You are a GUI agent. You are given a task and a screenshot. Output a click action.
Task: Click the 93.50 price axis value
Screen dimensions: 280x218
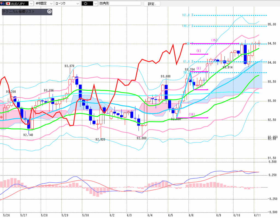[272, 82]
